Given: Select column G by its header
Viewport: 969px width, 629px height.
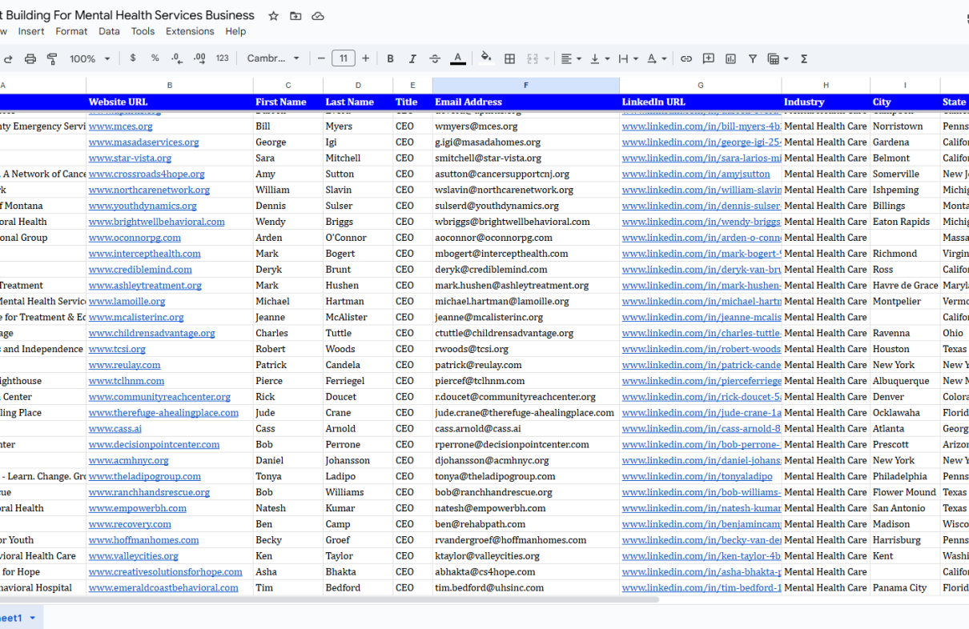Looking at the screenshot, I should click(x=701, y=85).
